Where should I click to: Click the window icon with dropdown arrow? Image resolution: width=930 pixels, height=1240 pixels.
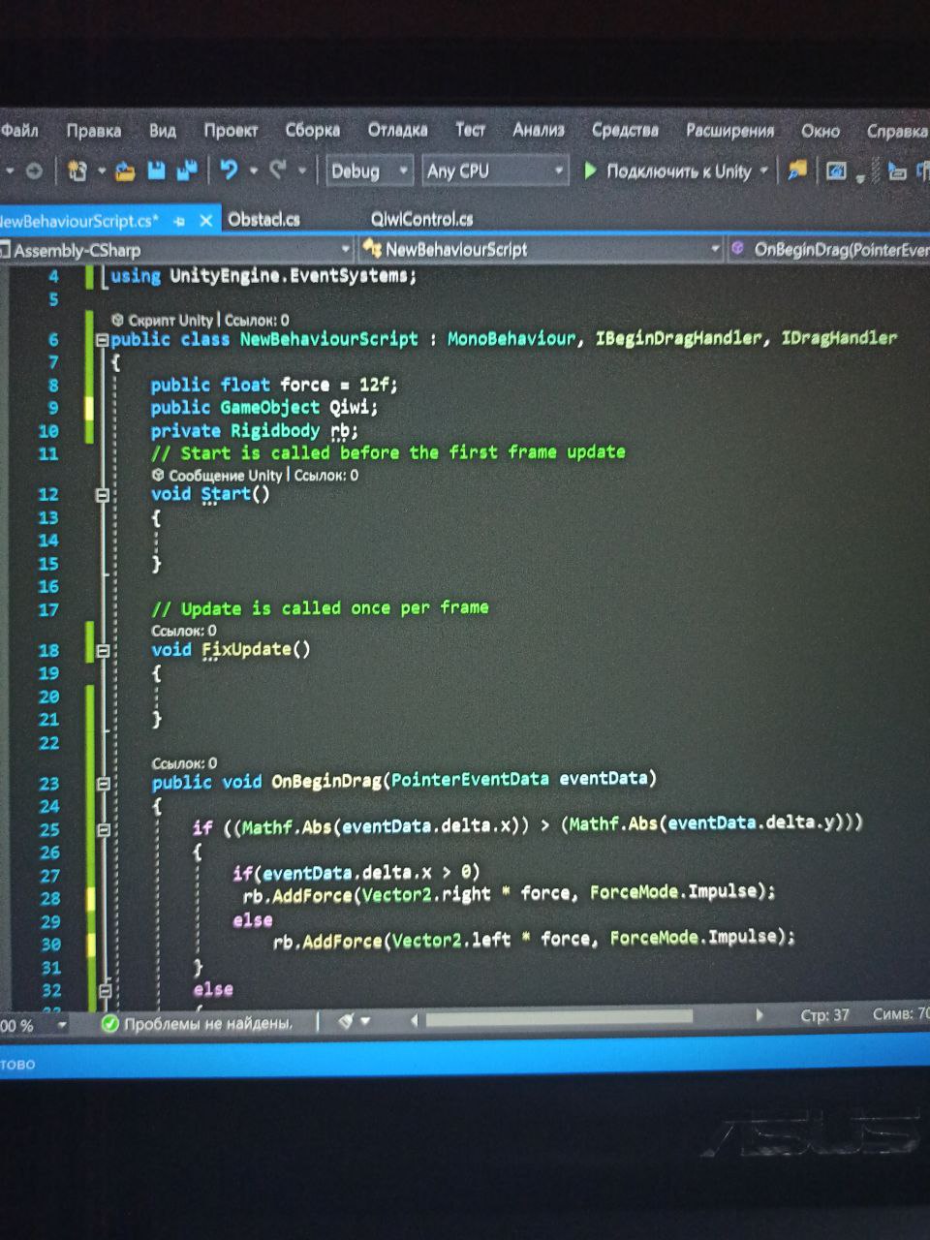[x=835, y=172]
